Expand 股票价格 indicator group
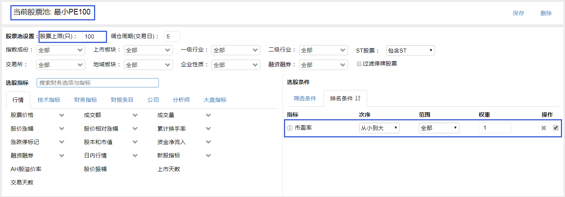565x197 pixels. coord(62,115)
